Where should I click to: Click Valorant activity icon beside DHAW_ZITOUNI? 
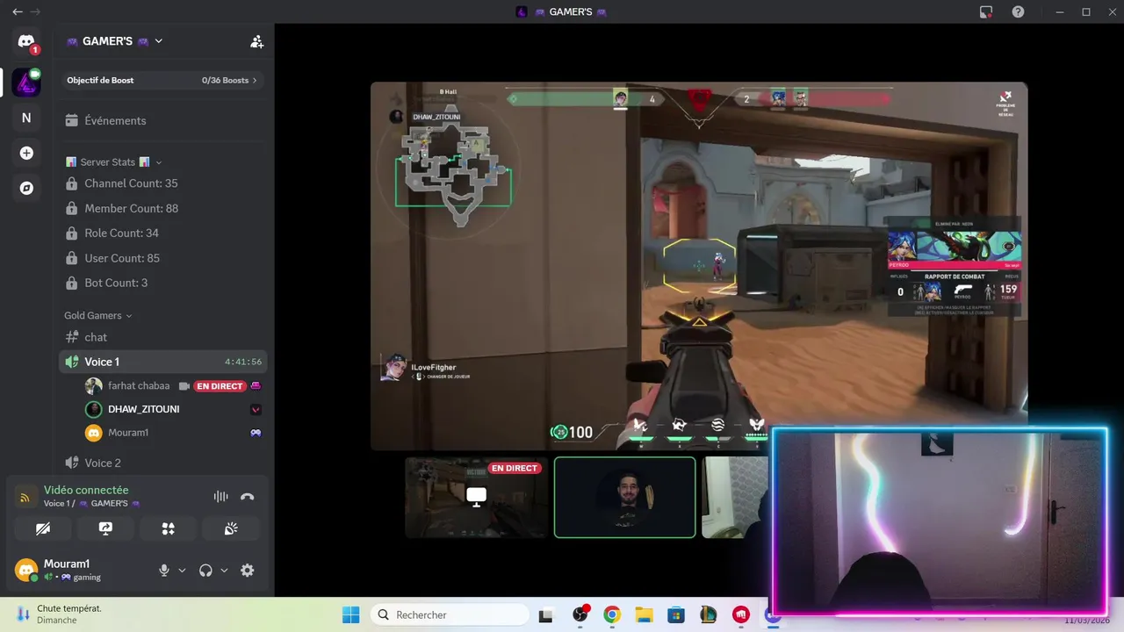(x=256, y=409)
